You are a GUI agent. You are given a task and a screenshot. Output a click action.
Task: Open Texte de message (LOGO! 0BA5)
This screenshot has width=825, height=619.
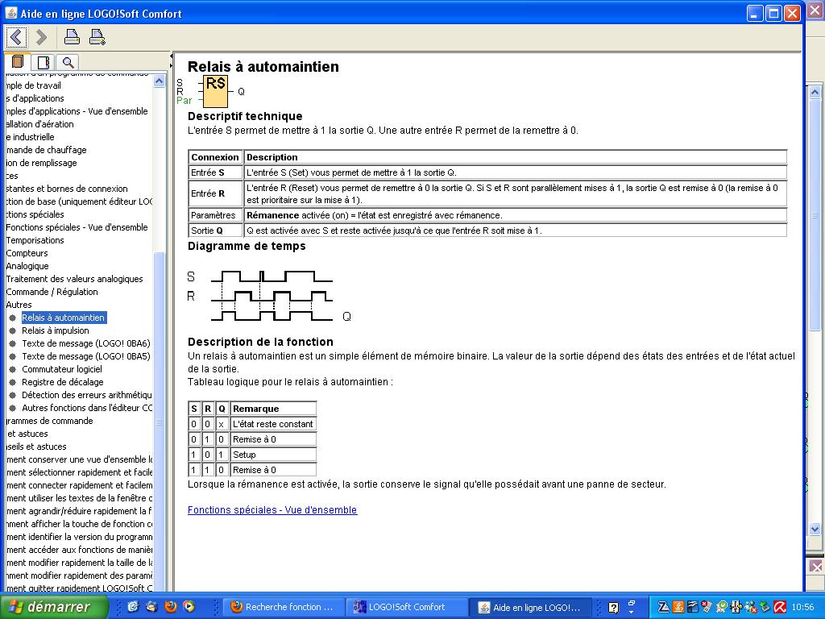pyautogui.click(x=85, y=356)
